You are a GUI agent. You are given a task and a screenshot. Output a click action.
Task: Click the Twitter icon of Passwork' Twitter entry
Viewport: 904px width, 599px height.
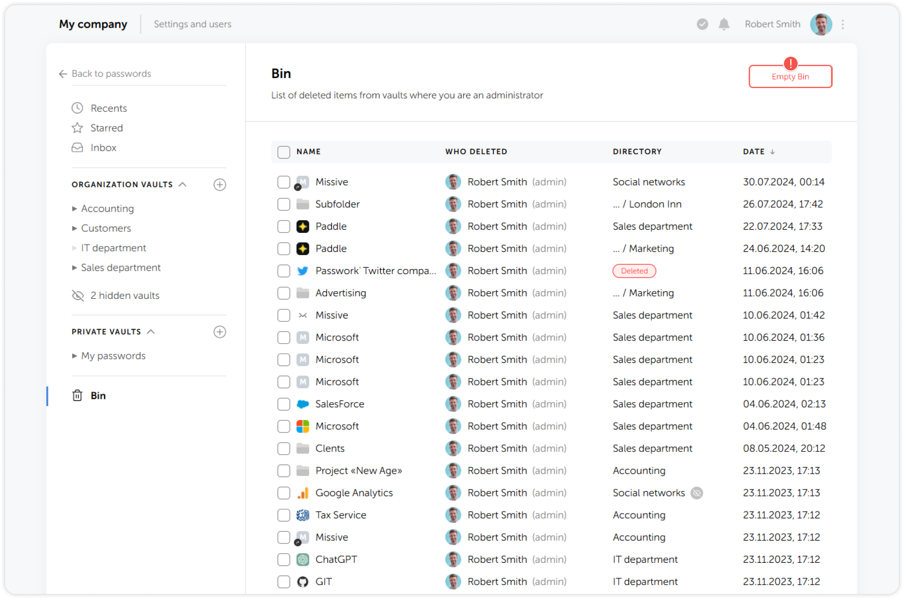303,271
